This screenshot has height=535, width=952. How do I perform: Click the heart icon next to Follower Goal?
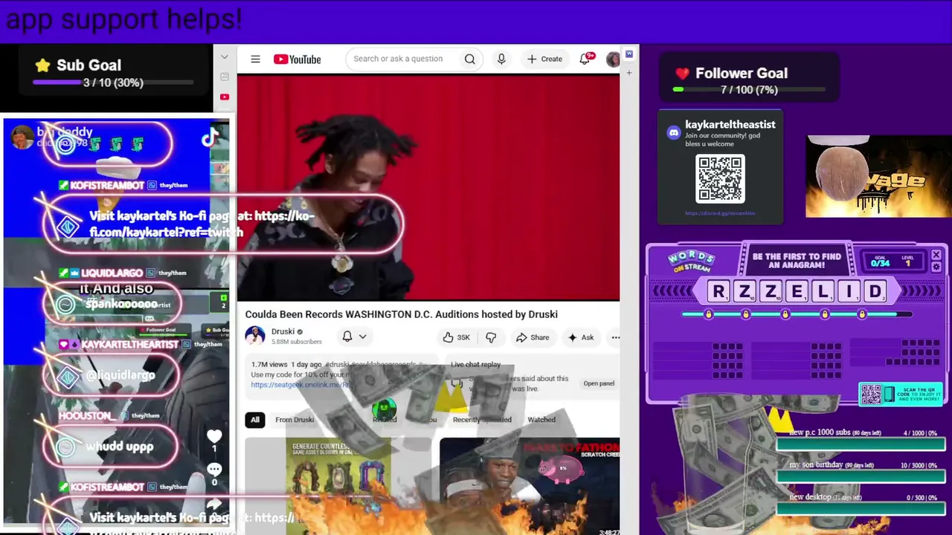pos(682,74)
